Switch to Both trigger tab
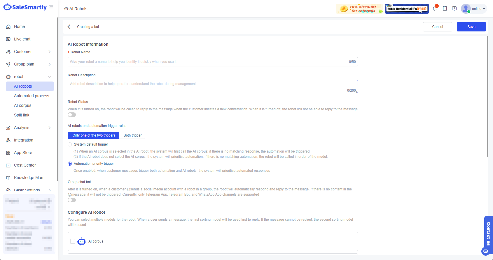The height and width of the screenshot is (260, 493). click(x=132, y=135)
